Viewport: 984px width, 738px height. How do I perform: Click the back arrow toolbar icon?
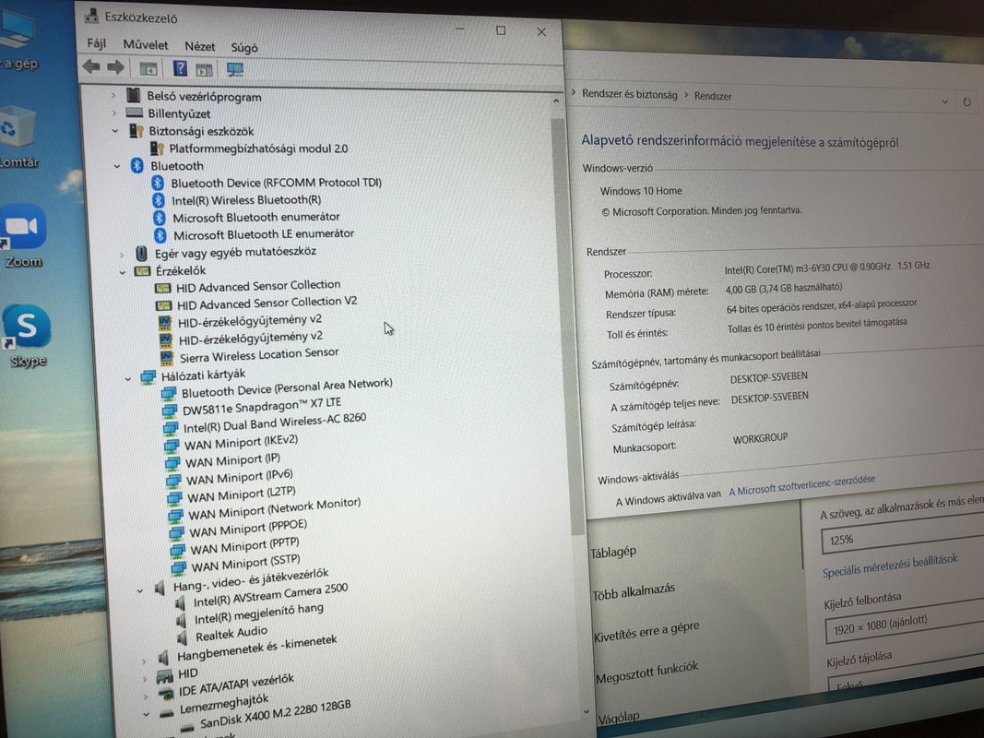point(91,66)
